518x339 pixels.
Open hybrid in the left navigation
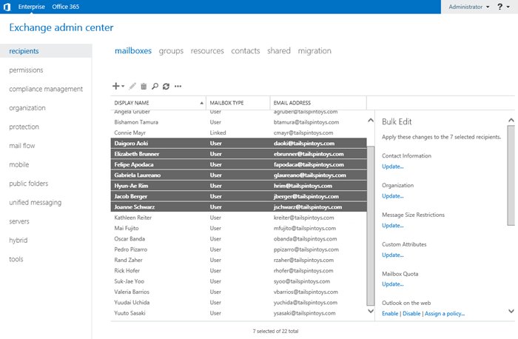[x=18, y=241]
